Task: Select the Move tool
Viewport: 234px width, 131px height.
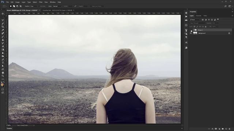Action: tap(3, 14)
